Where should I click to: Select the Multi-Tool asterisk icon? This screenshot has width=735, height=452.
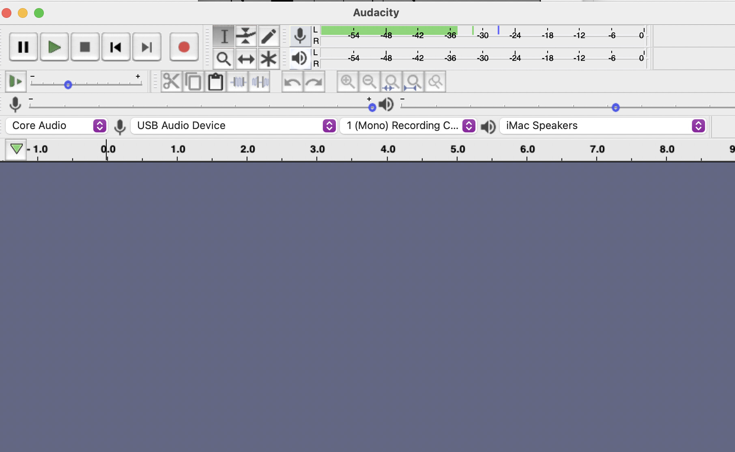tap(269, 59)
